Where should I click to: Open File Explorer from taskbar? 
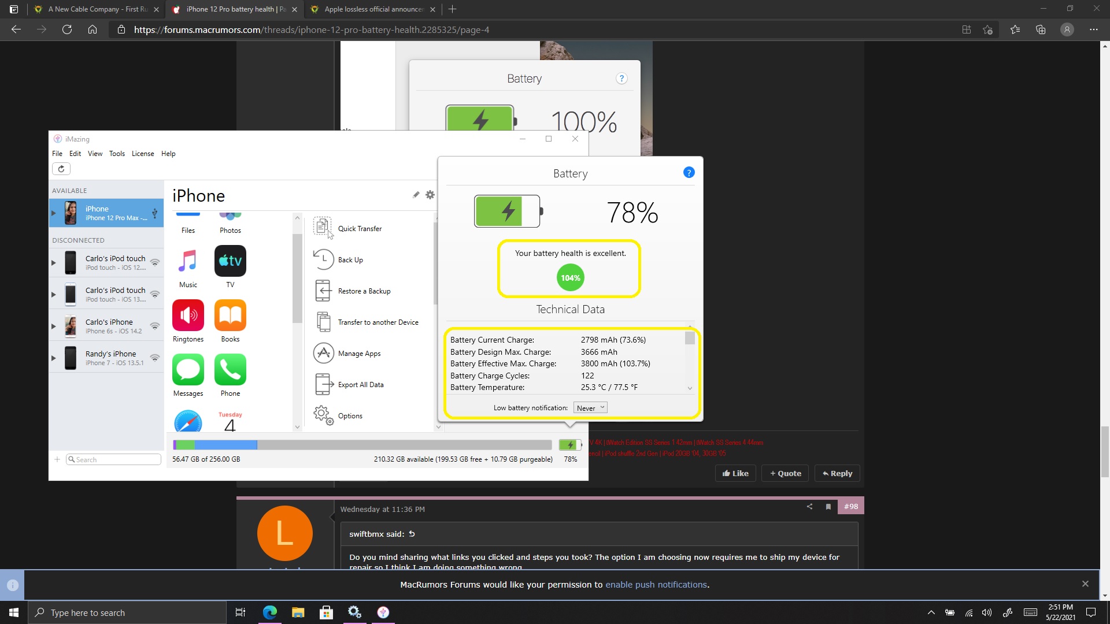click(x=298, y=612)
